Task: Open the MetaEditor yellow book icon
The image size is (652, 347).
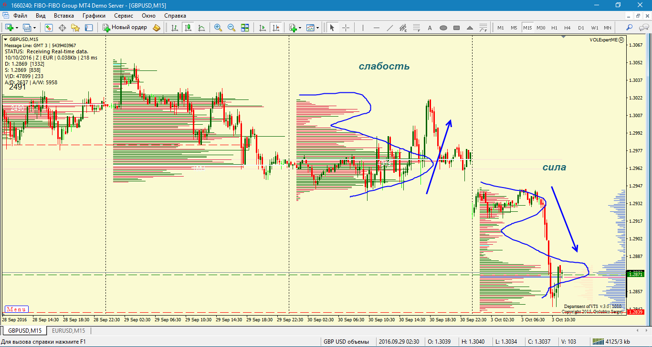Action: coord(157,28)
